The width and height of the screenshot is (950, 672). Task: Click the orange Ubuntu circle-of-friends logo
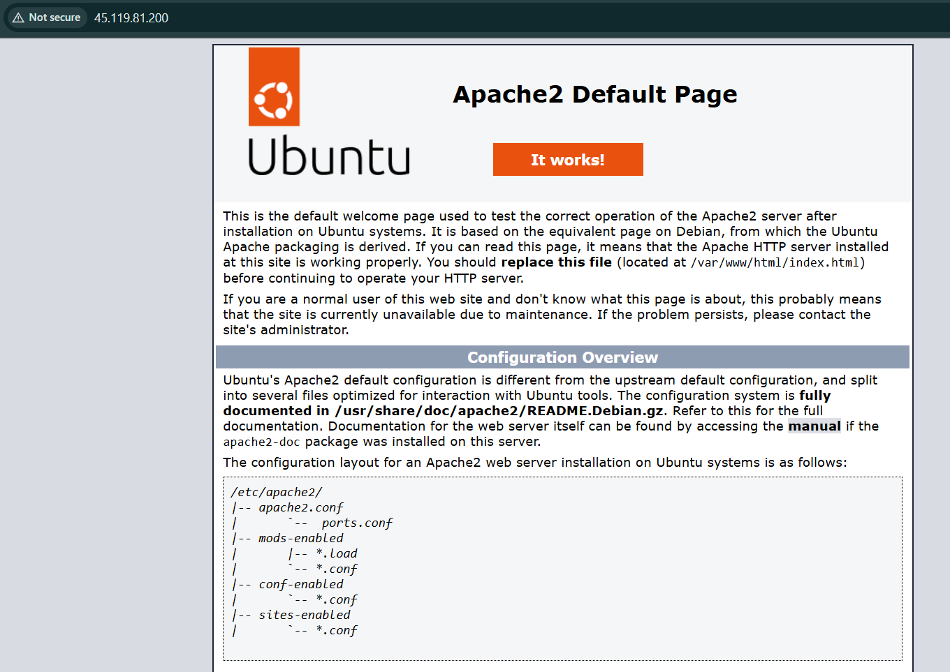coord(274,87)
